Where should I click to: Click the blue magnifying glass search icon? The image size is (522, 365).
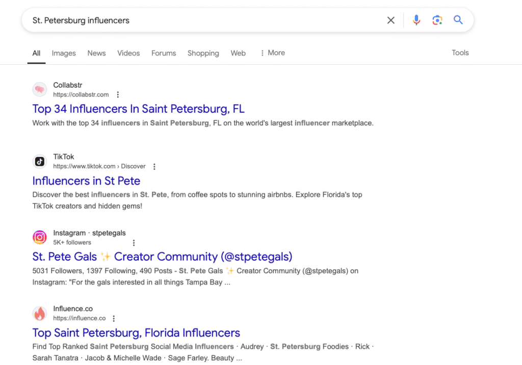pyautogui.click(x=458, y=20)
